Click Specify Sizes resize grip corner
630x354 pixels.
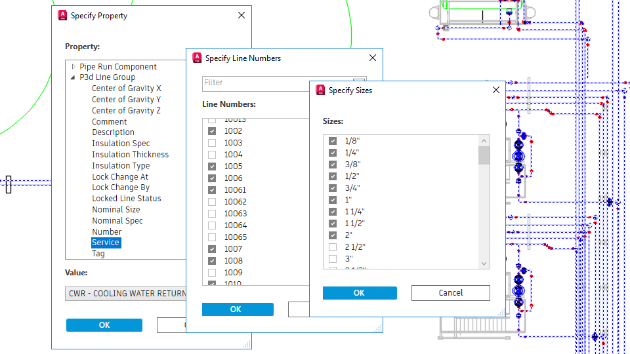tap(501, 313)
